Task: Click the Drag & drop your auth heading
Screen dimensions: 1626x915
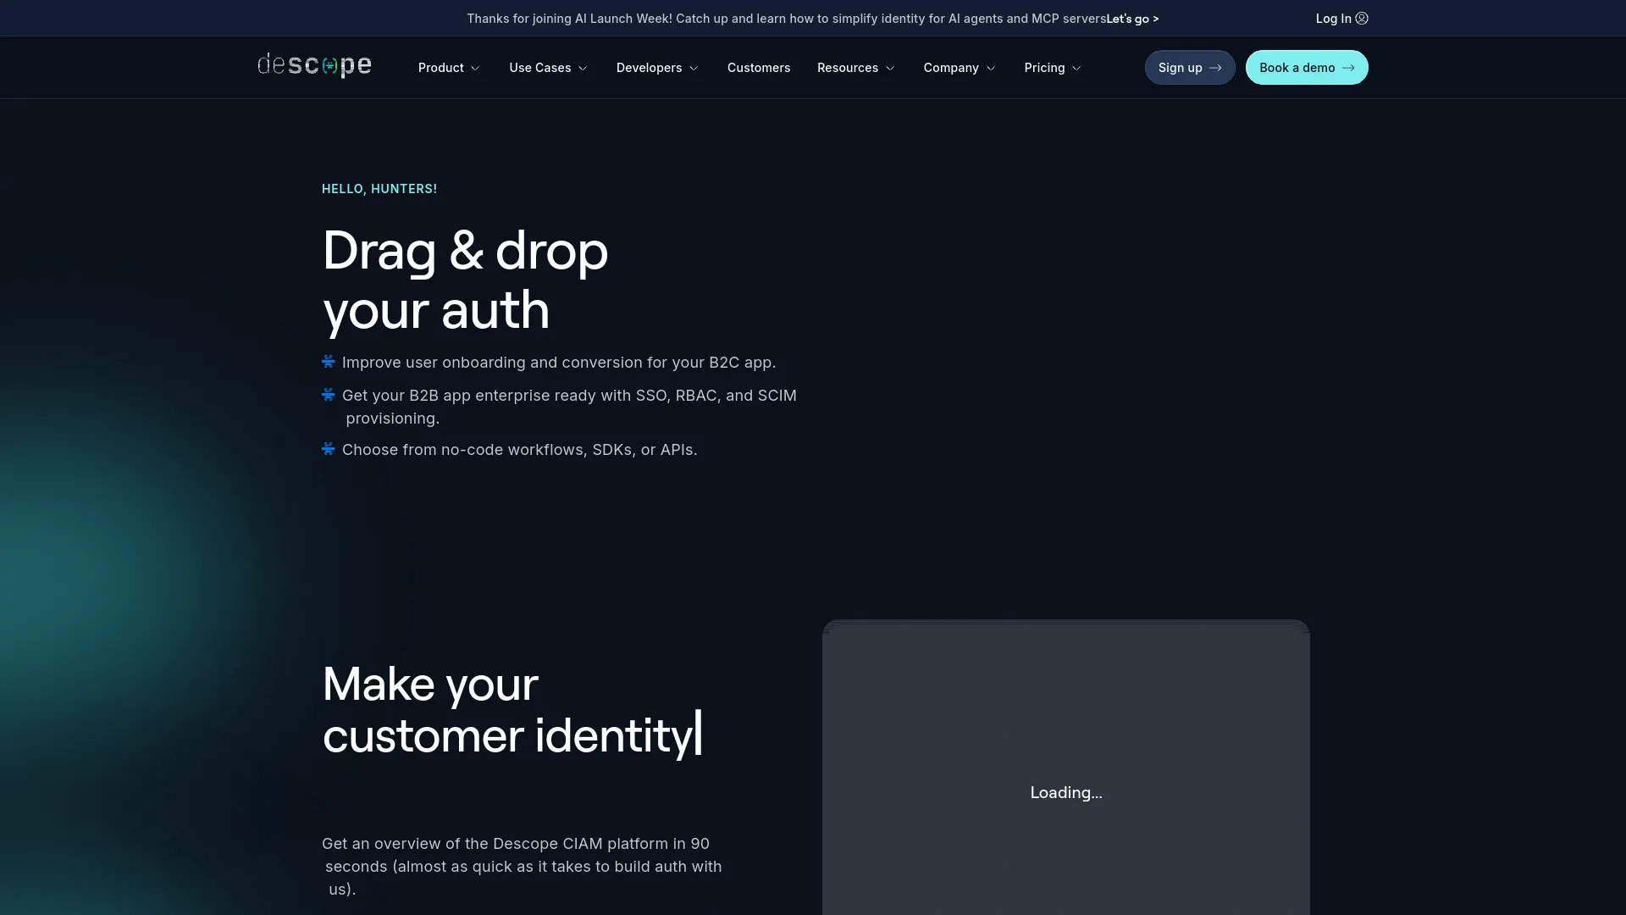Action: point(465,280)
